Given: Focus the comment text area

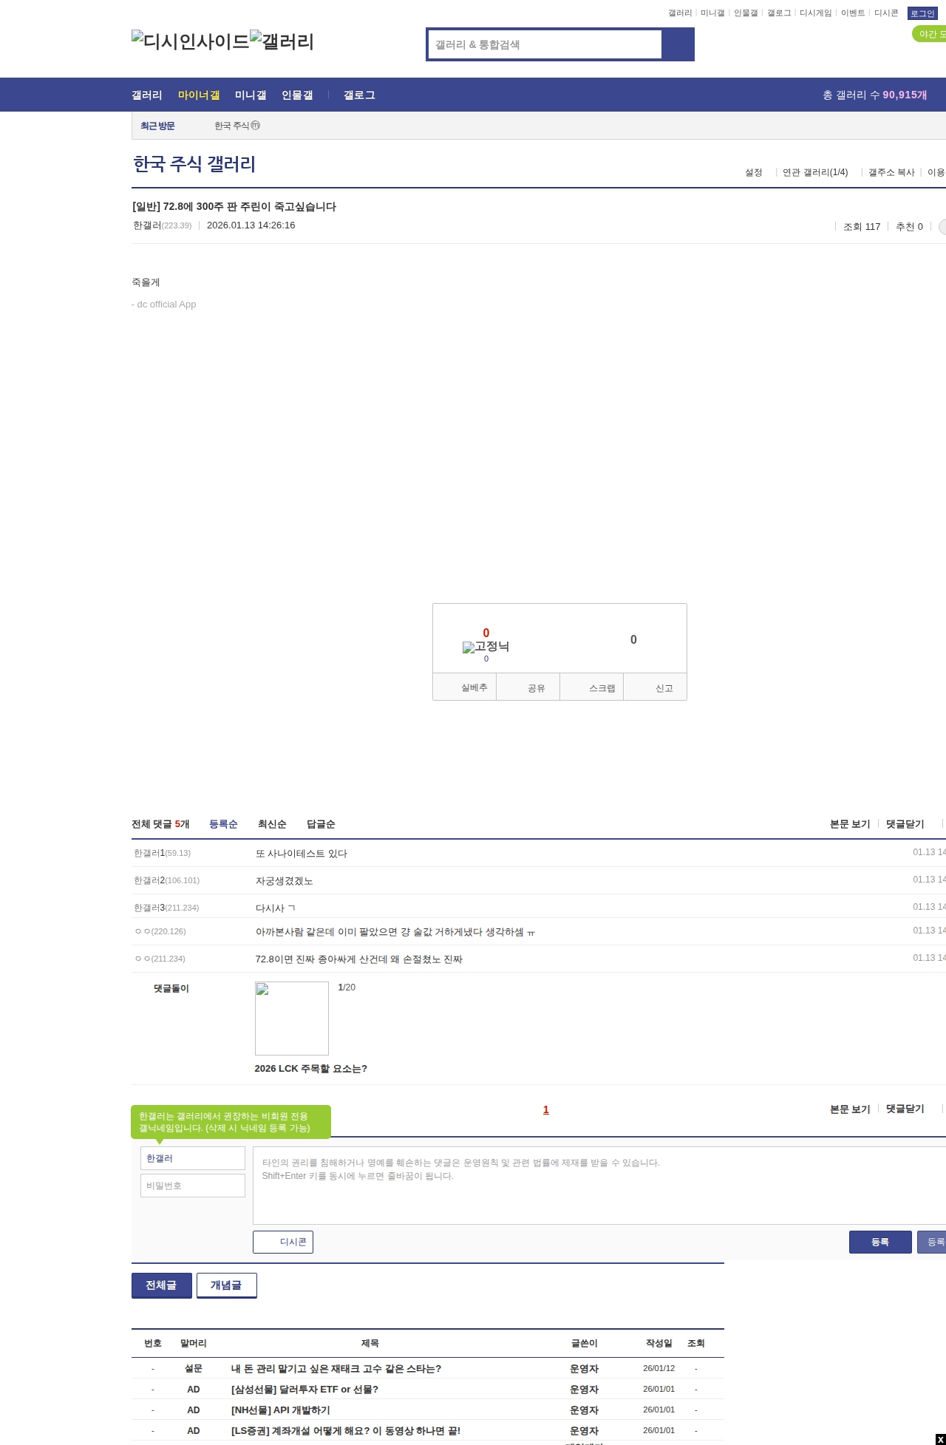Looking at the screenshot, I should tap(599, 1186).
